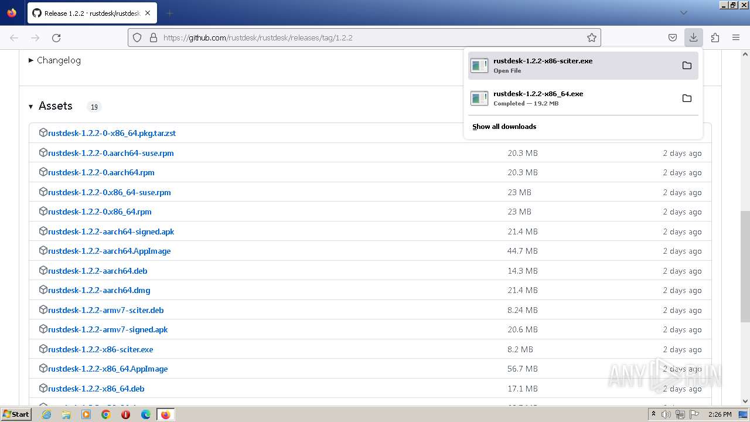Download rustdesk-1.2.2-x86-sciter.exe from assets
This screenshot has height=422, width=750.
(101, 349)
